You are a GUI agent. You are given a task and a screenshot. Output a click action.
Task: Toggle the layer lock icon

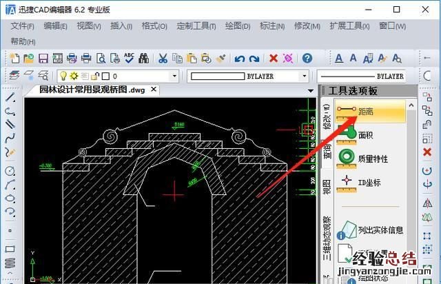(96, 76)
